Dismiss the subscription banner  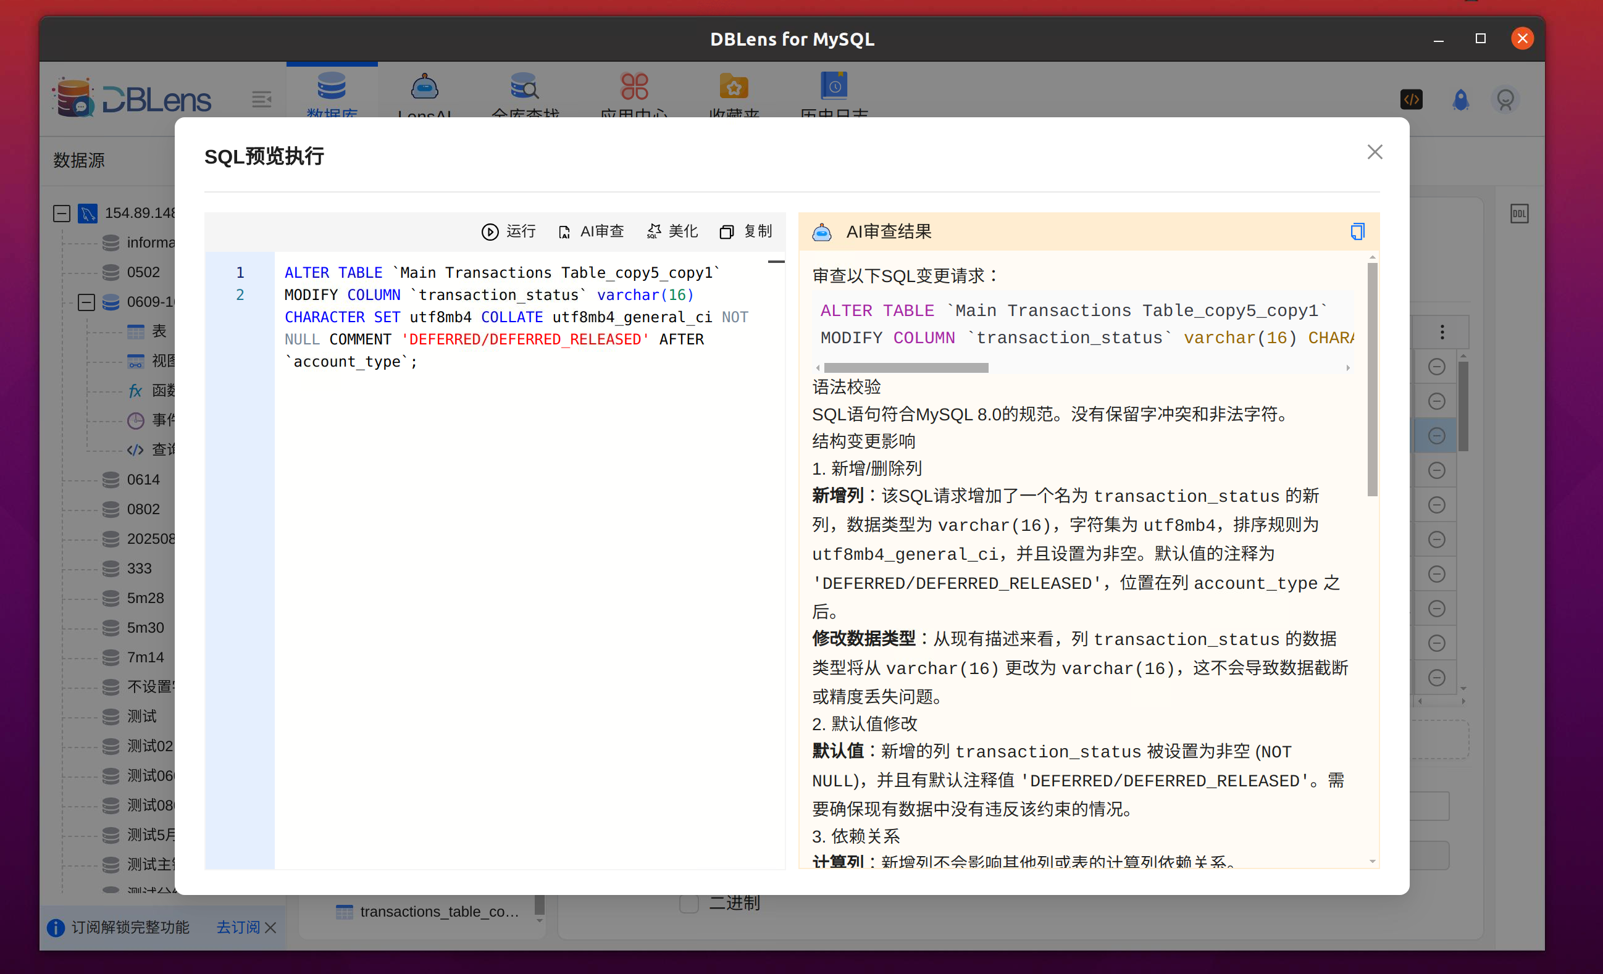(271, 928)
